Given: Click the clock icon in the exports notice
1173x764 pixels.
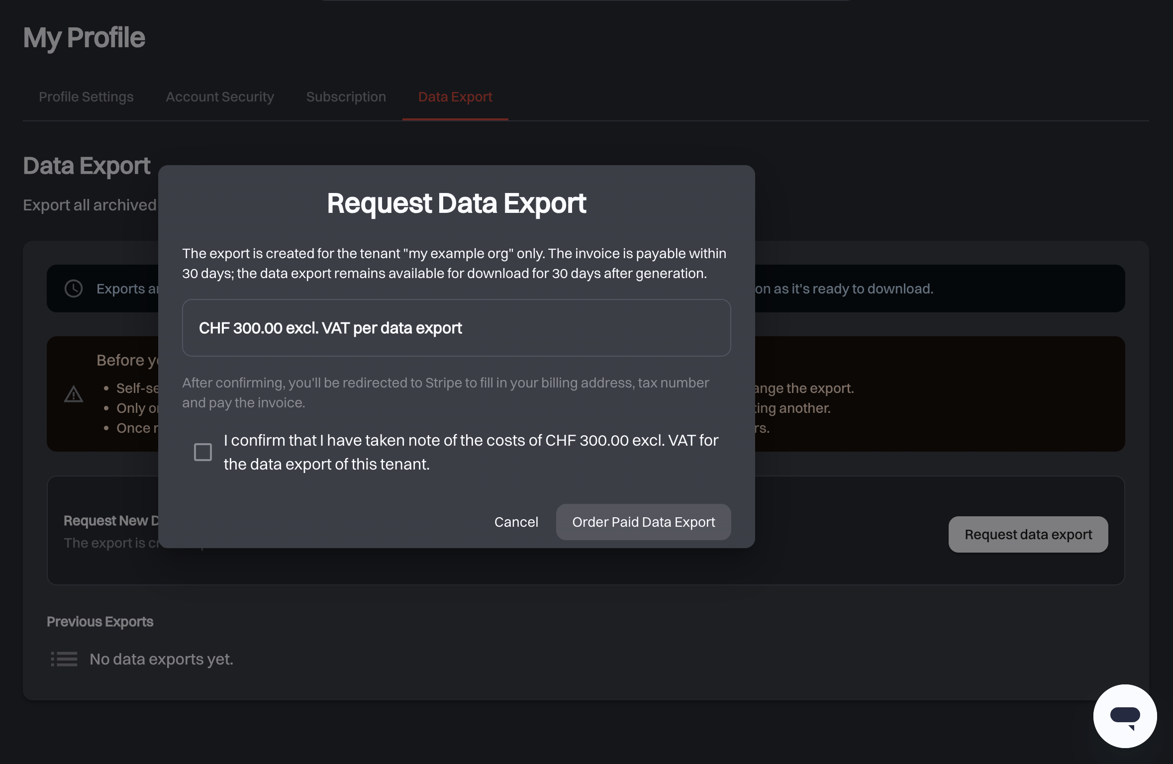Looking at the screenshot, I should click(74, 288).
